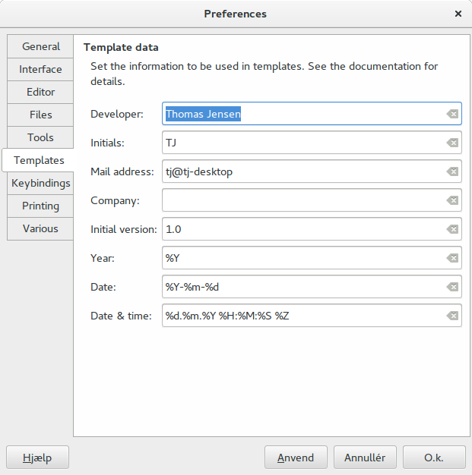Focus the Mail address input field
Viewport: 472px width, 475px height.
(312, 171)
